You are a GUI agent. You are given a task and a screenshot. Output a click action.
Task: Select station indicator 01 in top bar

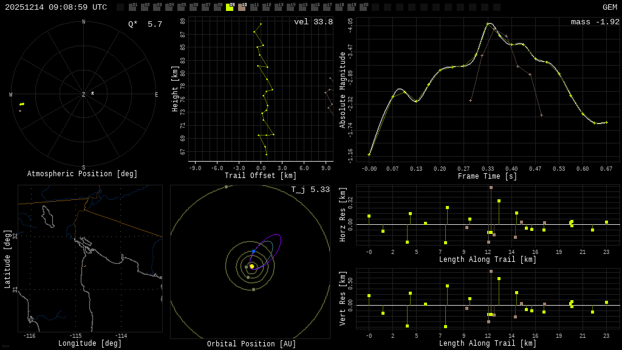click(x=132, y=7)
